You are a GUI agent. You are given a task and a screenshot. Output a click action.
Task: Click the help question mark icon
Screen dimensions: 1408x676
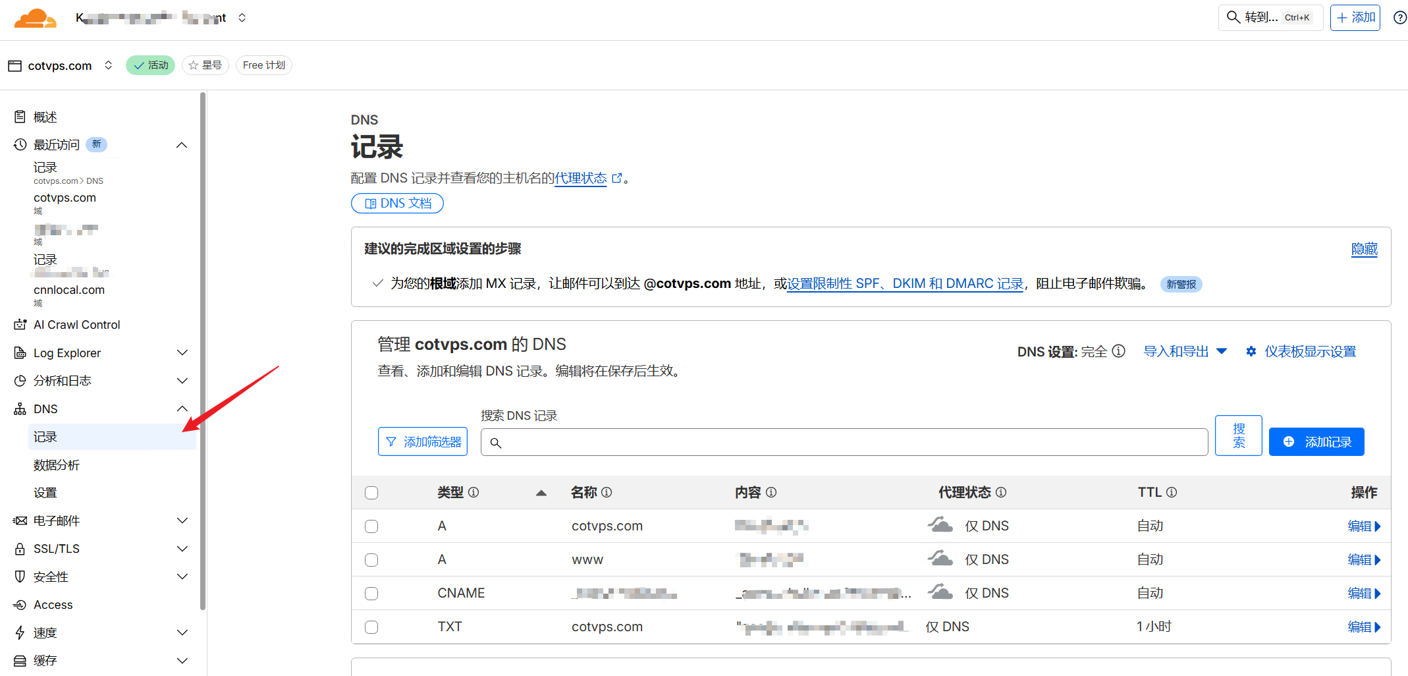(x=1400, y=18)
